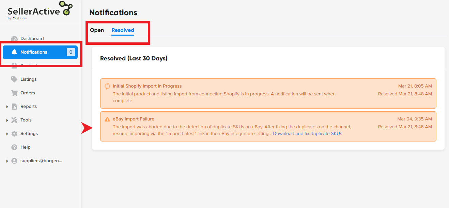Click the Help question mark icon
Screen dimensions: 449x208
14,147
